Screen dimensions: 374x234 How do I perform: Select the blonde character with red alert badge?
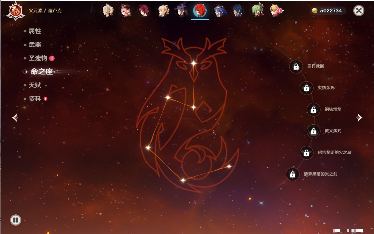275,11
